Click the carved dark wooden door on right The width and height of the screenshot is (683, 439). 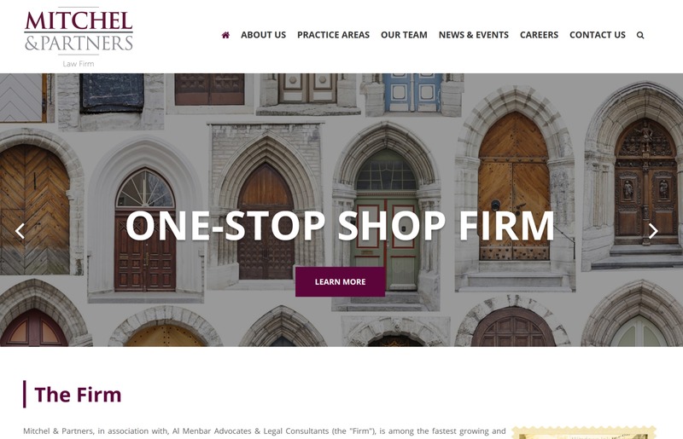tap(645, 182)
